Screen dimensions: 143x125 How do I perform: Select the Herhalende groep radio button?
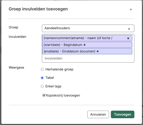pos(42,69)
